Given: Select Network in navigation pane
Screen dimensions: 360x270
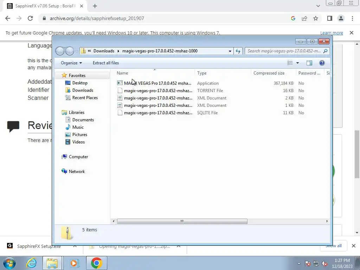Looking at the screenshot, I should [77, 171].
